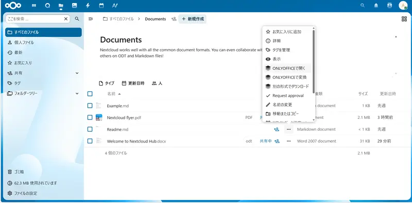
Task: Toggle the navigation collapse icon
Action: click(x=91, y=19)
